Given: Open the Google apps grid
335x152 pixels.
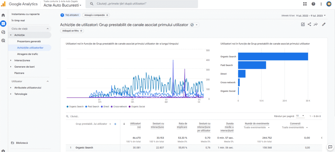Looking at the screenshot, I should (x=305, y=4).
